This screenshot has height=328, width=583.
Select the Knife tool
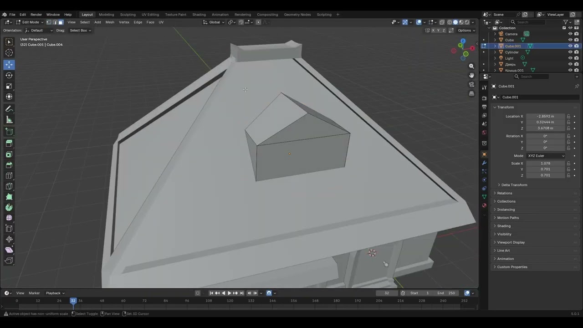pos(9,186)
